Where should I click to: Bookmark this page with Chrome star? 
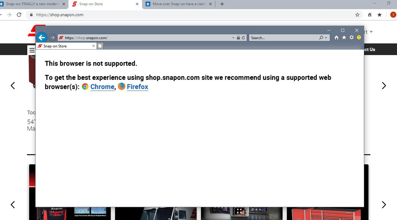(357, 15)
